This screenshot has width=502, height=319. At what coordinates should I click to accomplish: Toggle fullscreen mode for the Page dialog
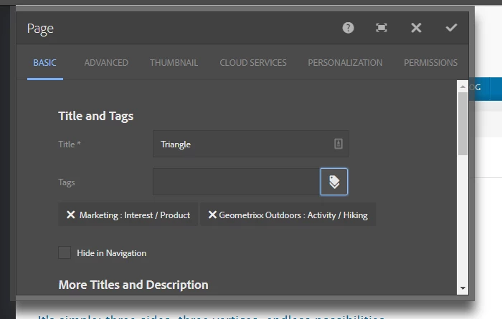[382, 28]
